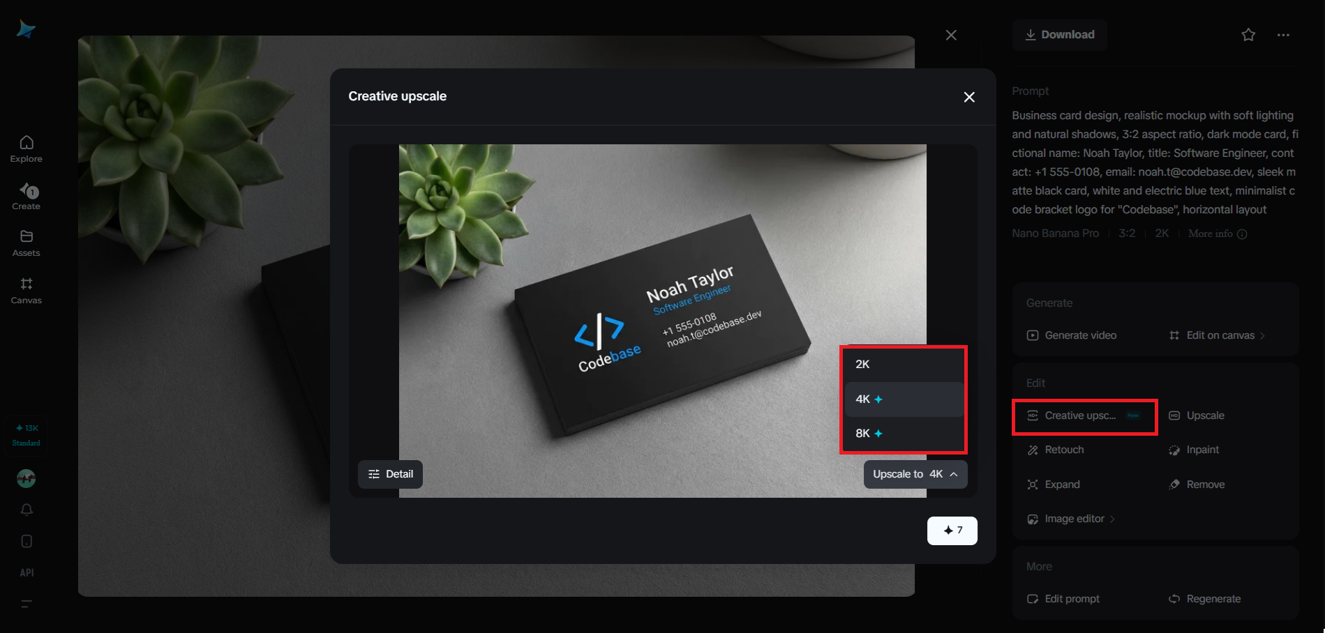Close the Creative upscale dialog
Image resolution: width=1325 pixels, height=633 pixels.
[969, 97]
